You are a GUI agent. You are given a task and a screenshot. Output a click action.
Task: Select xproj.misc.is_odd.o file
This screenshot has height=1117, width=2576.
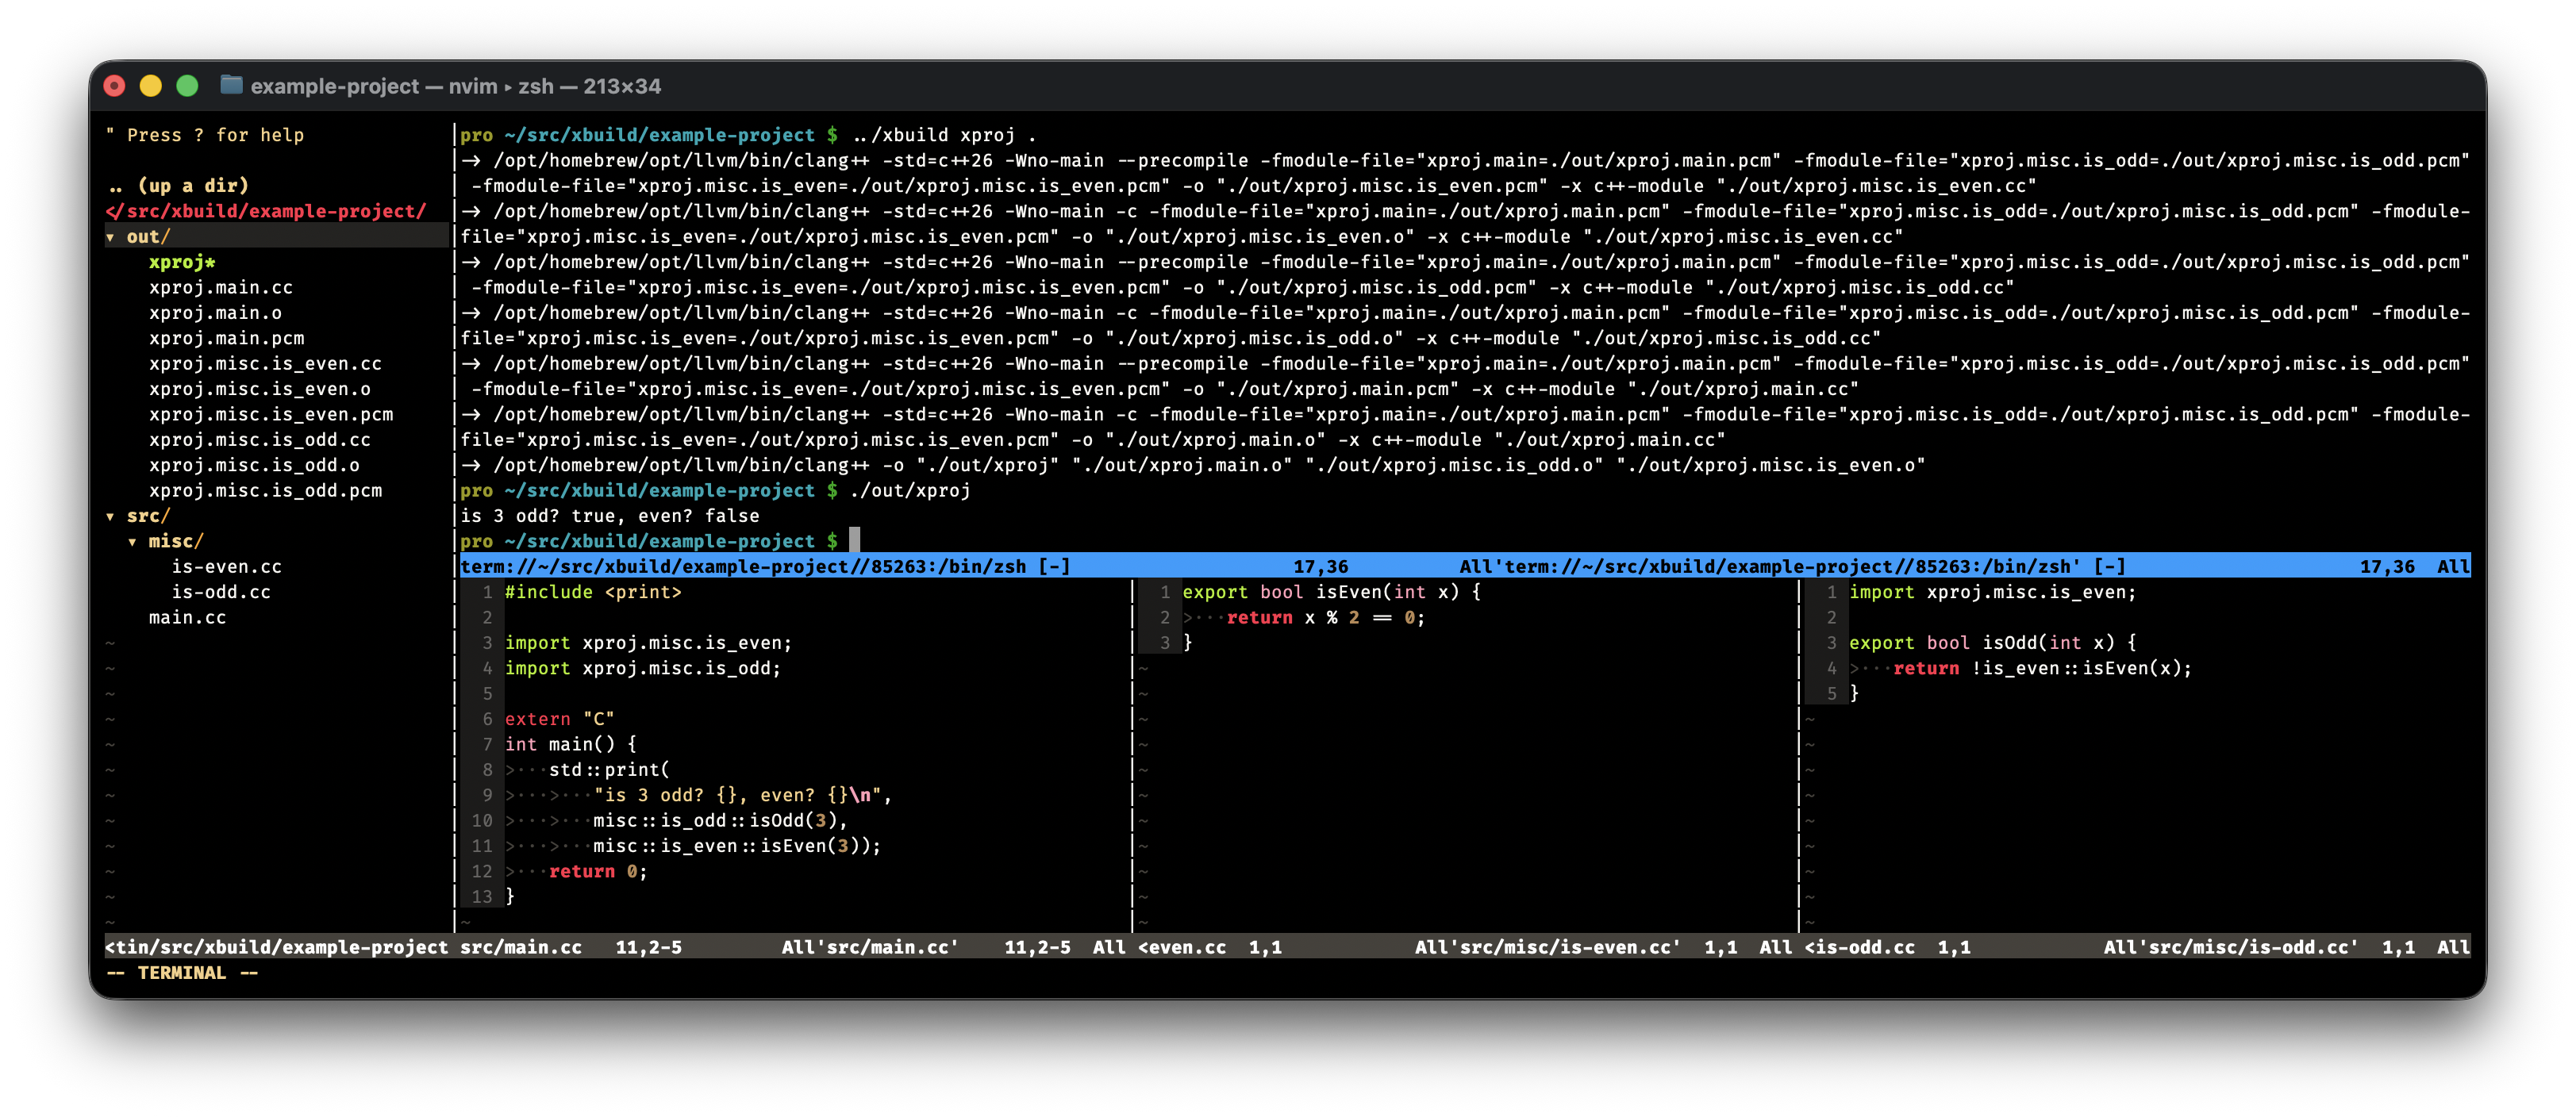point(254,465)
